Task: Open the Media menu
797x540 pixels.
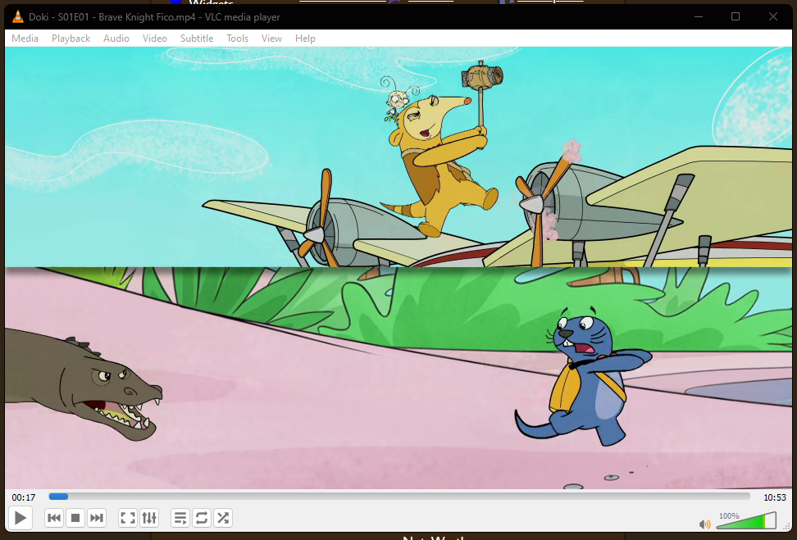Action: tap(25, 39)
